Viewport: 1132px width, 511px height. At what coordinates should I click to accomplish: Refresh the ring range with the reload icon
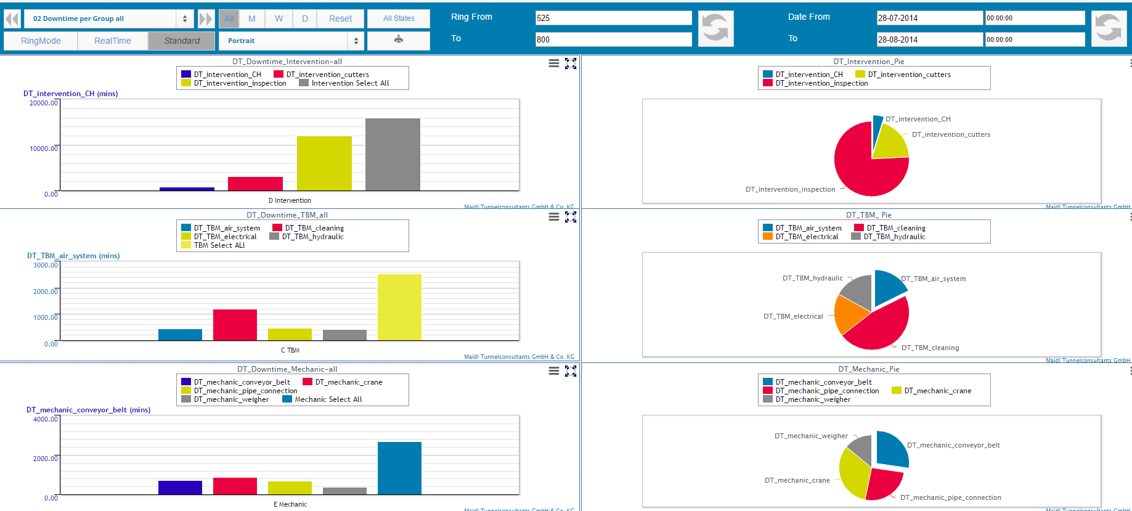click(x=715, y=28)
